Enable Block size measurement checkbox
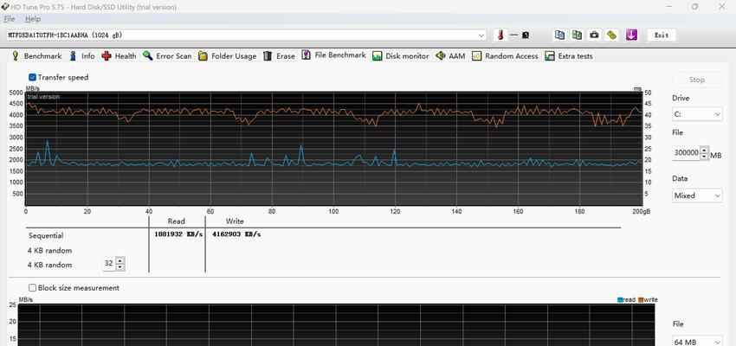 [32, 288]
